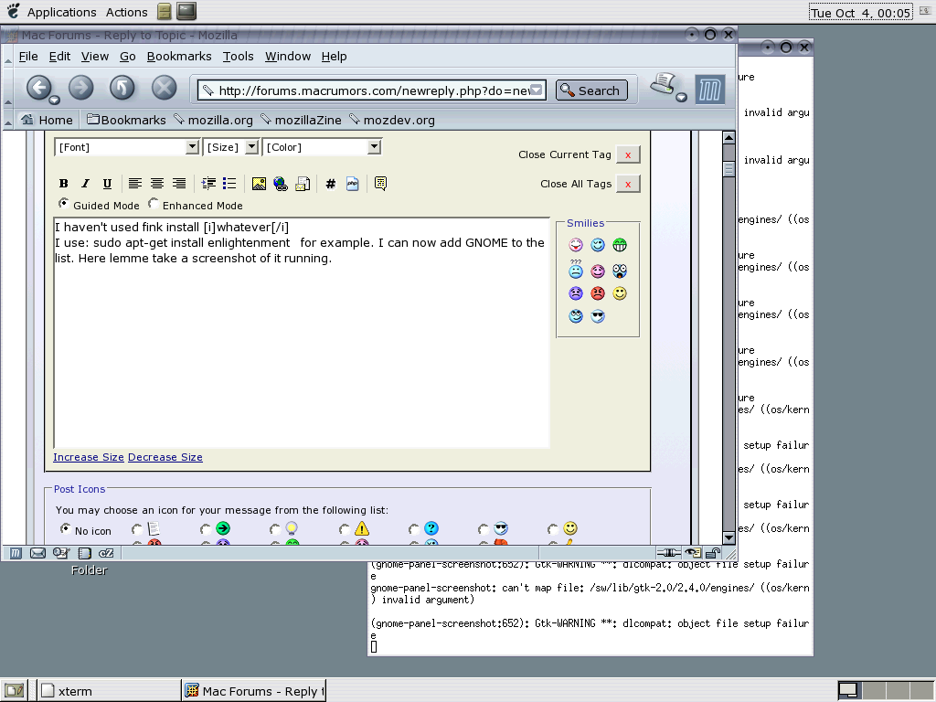
Task: Open the [Size] dropdown
Action: (x=230, y=147)
